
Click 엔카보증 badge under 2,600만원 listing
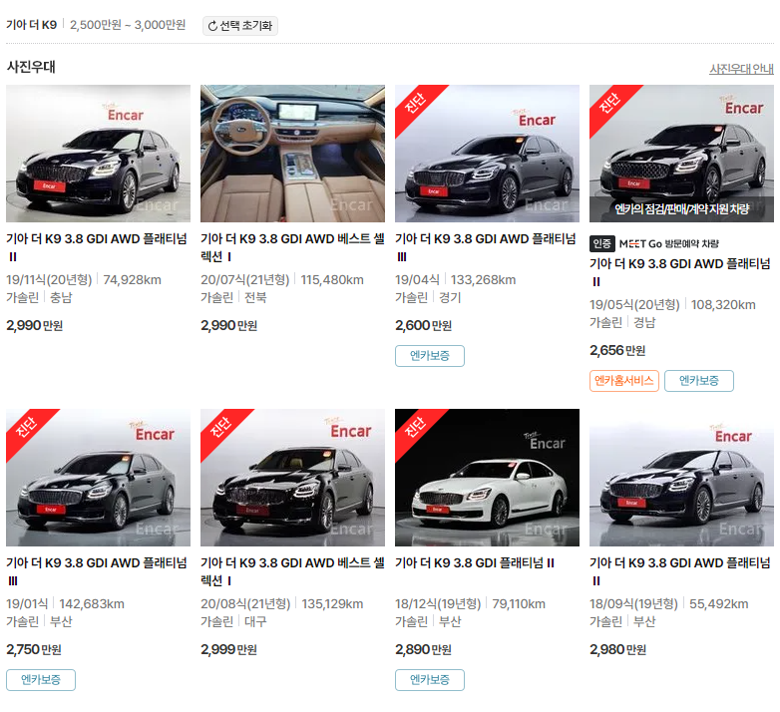(430, 356)
